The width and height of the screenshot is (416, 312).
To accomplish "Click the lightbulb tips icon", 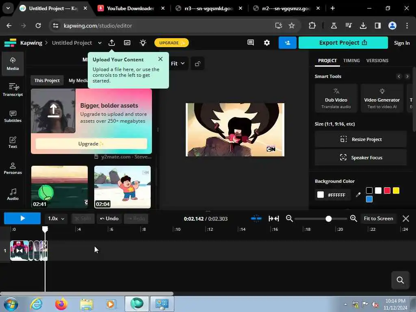I will click(143, 43).
